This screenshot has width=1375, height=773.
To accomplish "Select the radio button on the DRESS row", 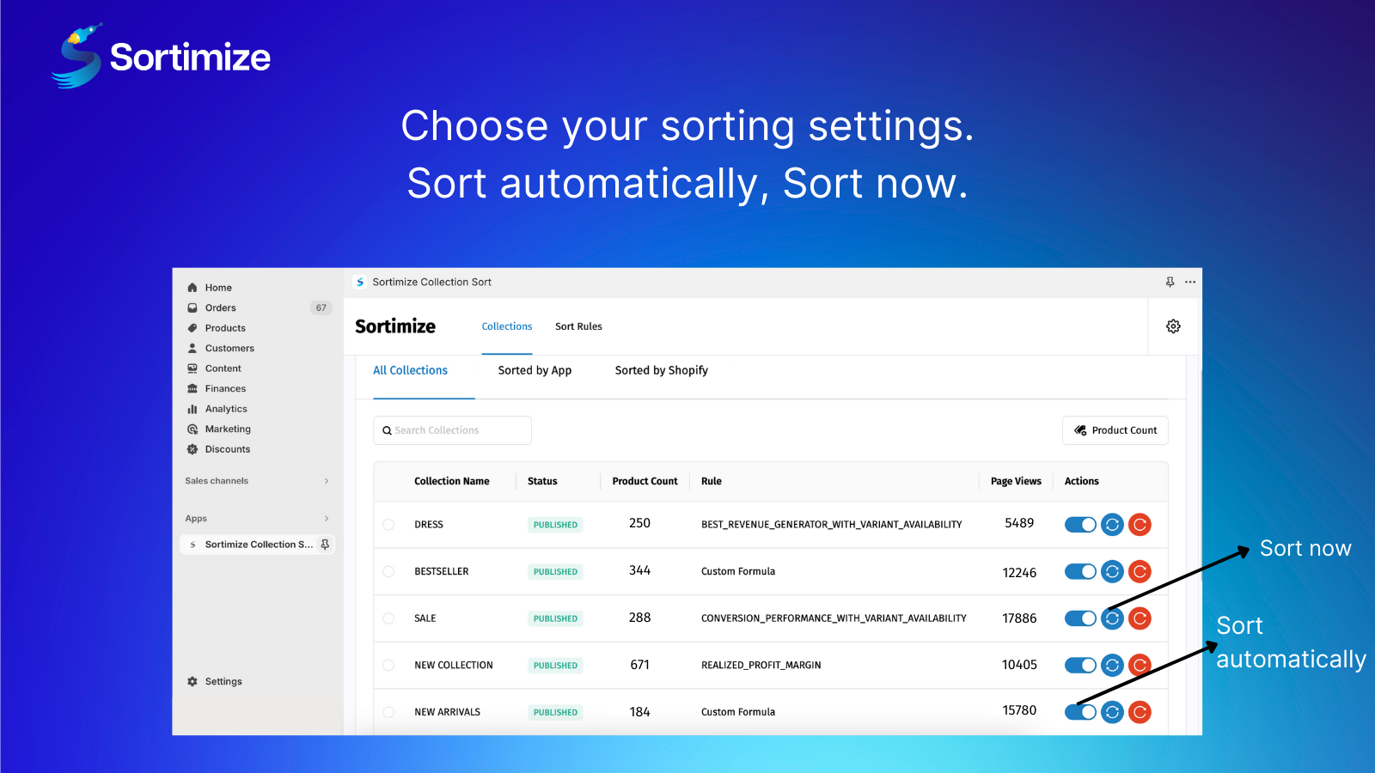I will pos(388,524).
